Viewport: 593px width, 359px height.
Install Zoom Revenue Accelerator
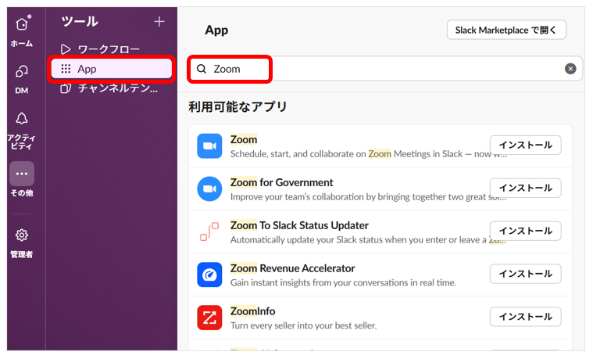pyautogui.click(x=525, y=274)
